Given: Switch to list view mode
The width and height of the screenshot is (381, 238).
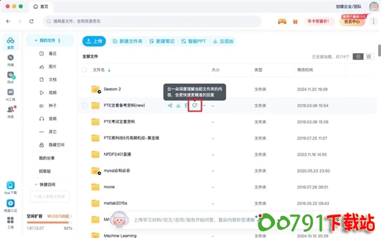Looking at the screenshot, I should [x=358, y=56].
